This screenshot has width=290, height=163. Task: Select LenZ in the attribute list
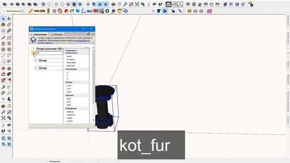click(69, 92)
